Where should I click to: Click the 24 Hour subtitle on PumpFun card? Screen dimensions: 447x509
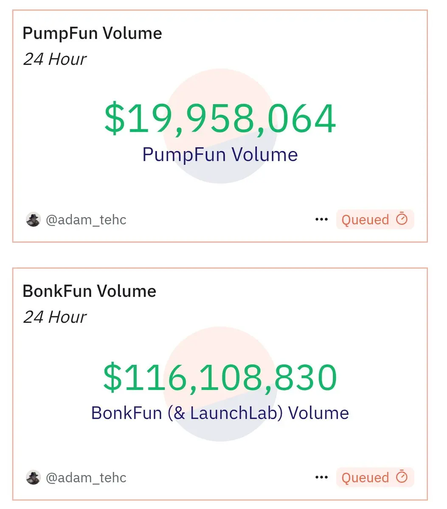pos(55,59)
